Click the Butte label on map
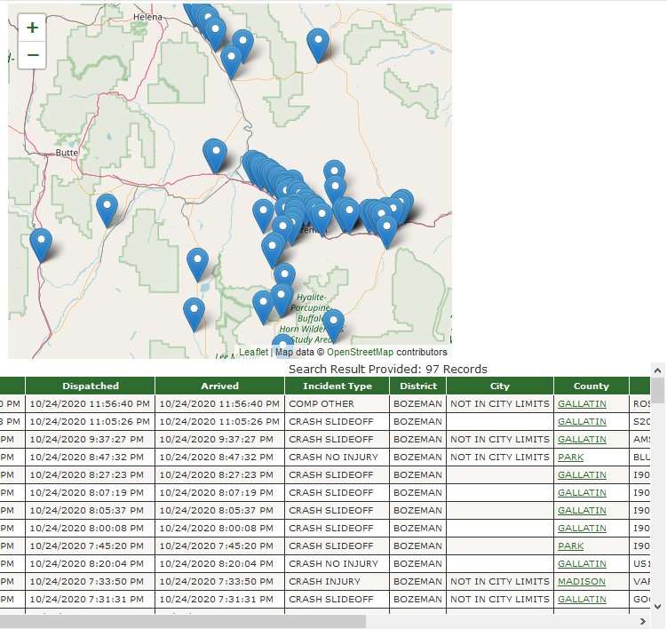Image resolution: width=667 pixels, height=637 pixels. pyautogui.click(x=67, y=152)
